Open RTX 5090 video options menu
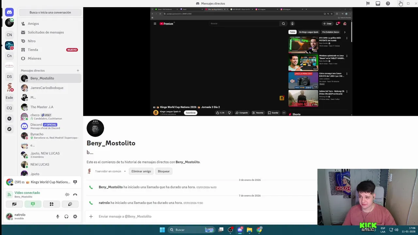418x235 pixels. [x=347, y=38]
